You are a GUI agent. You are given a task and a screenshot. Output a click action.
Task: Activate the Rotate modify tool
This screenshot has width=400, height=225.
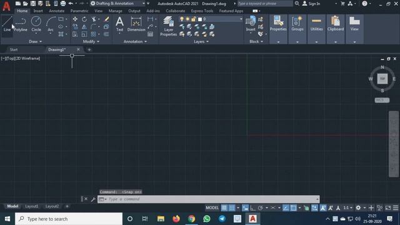coord(84,19)
